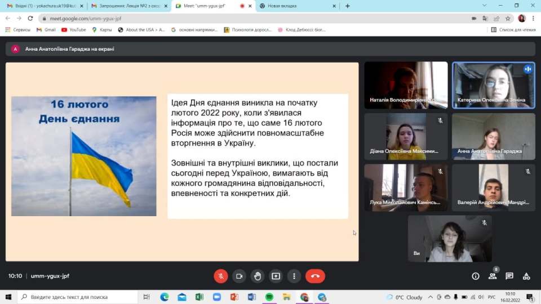Open the Gmail bookmark
Viewport: 541px width, 304px height.
pyautogui.click(x=46, y=30)
